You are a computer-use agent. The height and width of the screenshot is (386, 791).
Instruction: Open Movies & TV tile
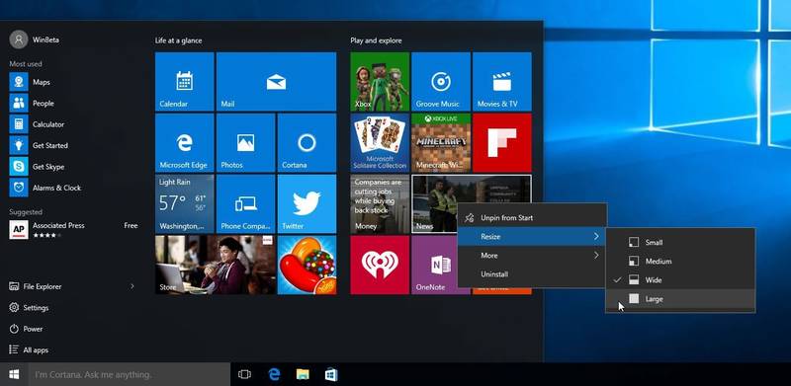[x=502, y=82]
